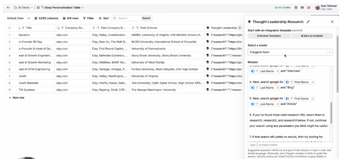Open the Claygent-Neon model dropdown

click(290, 52)
